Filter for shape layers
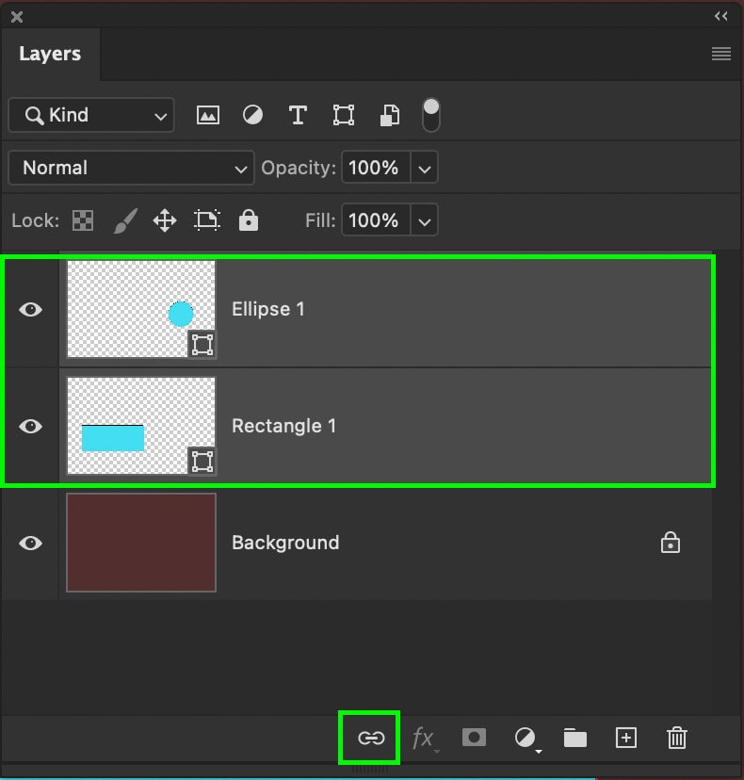The image size is (744, 780). pos(343,116)
